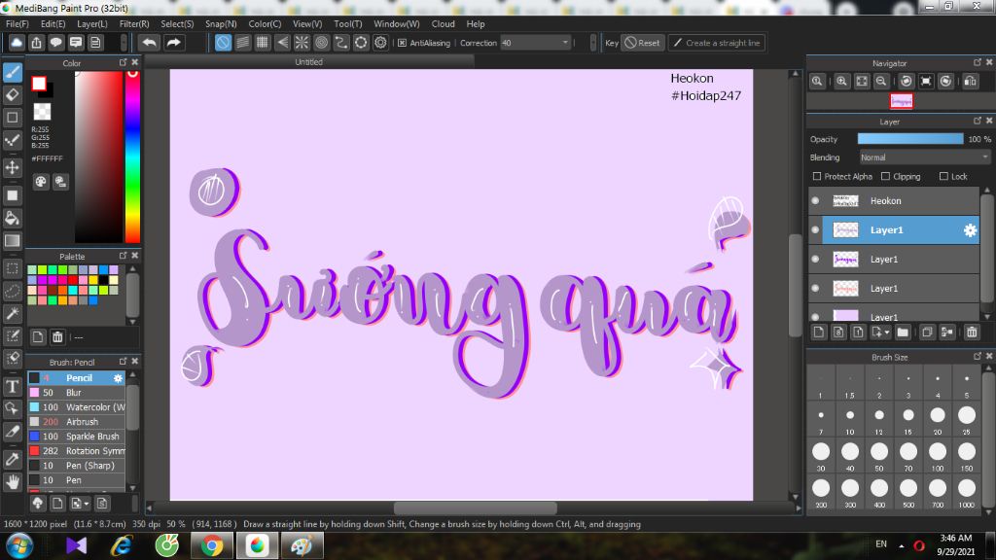Image resolution: width=996 pixels, height=560 pixels.
Task: Adjust the layer Opacity slider
Action: pos(909,139)
